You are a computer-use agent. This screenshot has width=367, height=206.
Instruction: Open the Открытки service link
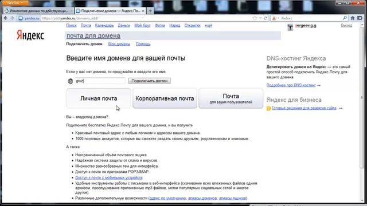point(193,25)
